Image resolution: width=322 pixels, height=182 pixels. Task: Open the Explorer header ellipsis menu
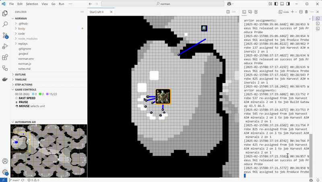[82, 12]
